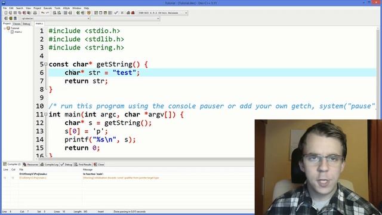The height and width of the screenshot is (215, 382).
Task: Open the AStyle menu
Action: [66, 8]
